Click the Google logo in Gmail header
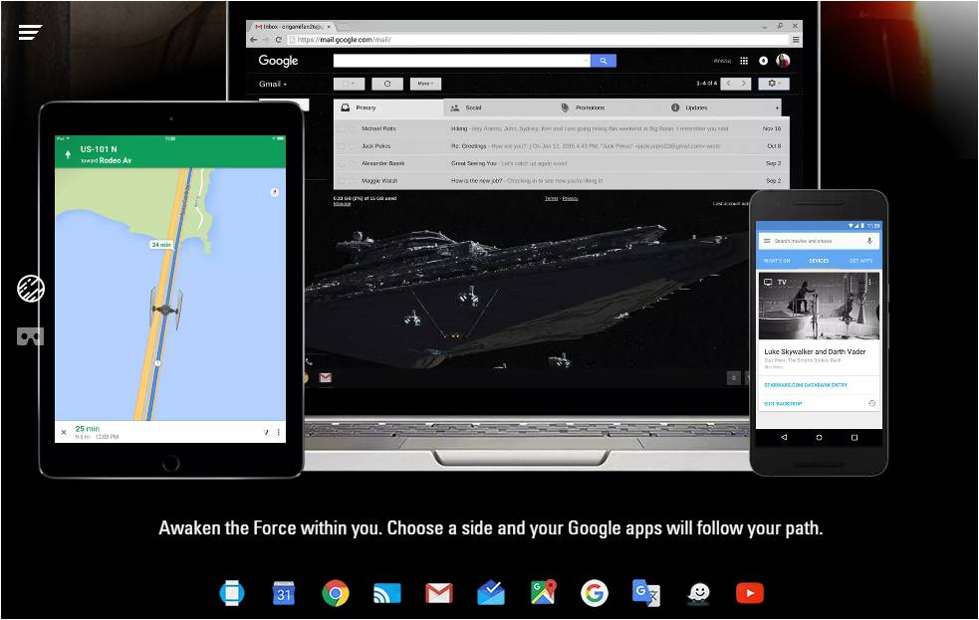 point(279,61)
